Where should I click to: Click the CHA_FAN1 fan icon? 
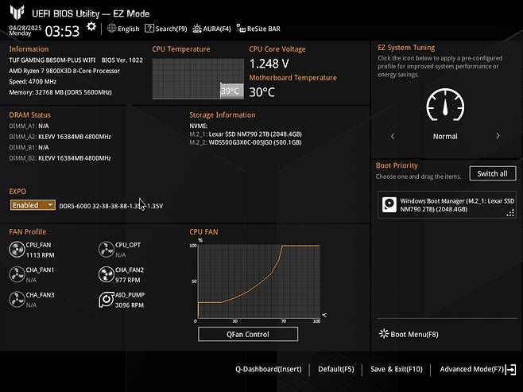(x=17, y=274)
